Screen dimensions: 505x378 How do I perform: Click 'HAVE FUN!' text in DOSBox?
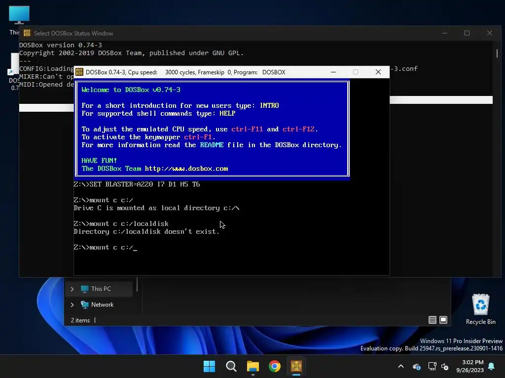[99, 161]
